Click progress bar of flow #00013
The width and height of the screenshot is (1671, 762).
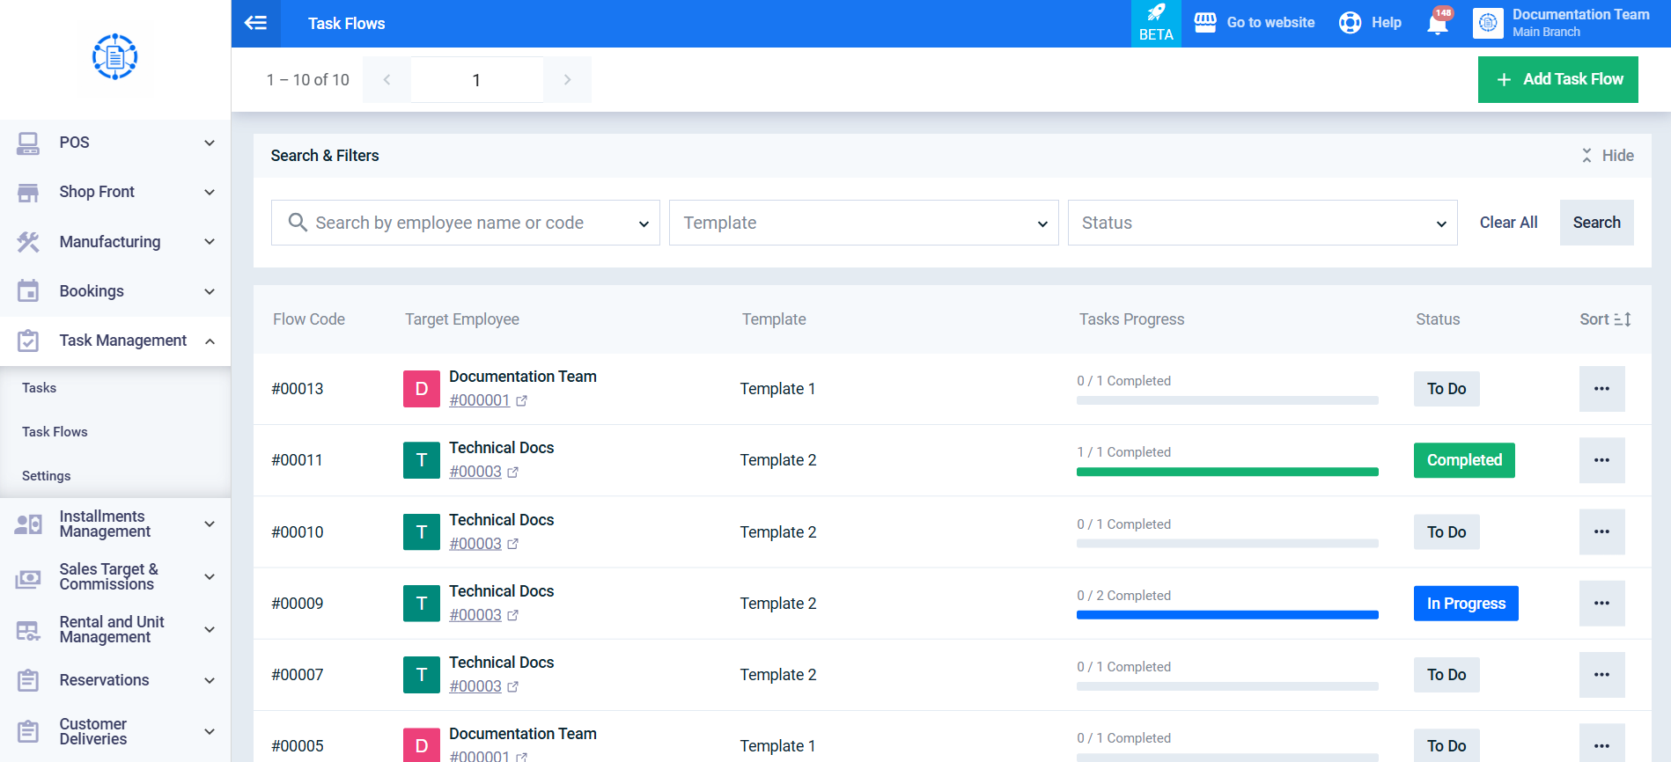click(x=1227, y=400)
